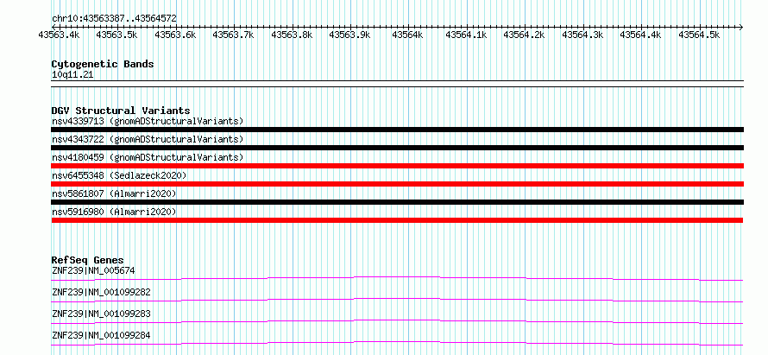Click the black bar under nsv5861807

[x=397, y=202]
